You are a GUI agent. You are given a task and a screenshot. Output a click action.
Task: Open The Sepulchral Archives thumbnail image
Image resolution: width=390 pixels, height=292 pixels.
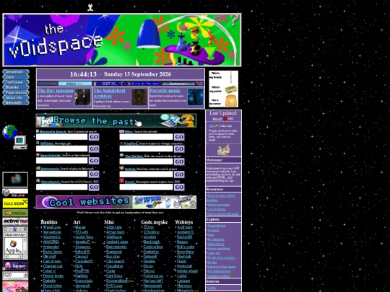(139, 97)
